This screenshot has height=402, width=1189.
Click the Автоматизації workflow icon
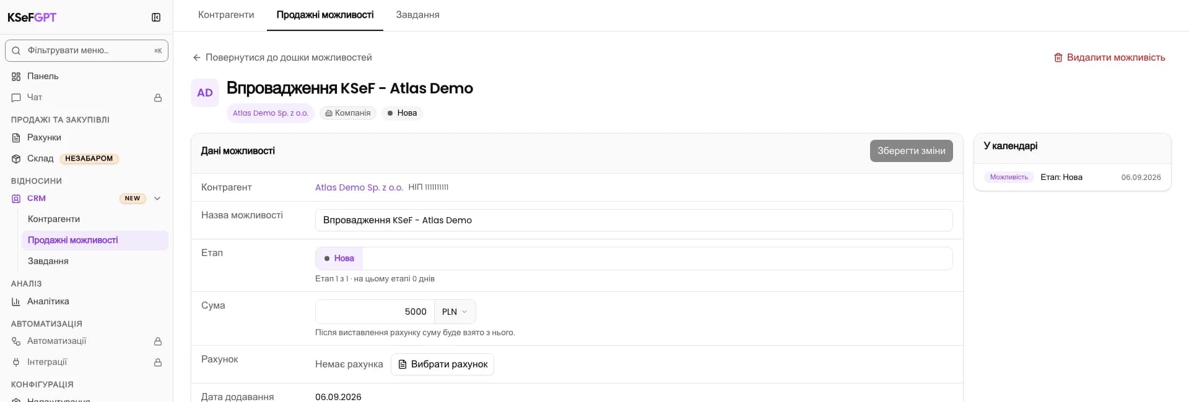(16, 341)
